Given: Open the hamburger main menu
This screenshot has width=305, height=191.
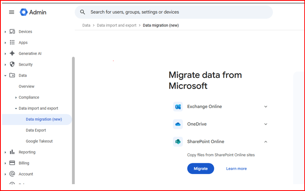Looking at the screenshot, I should click(12, 12).
